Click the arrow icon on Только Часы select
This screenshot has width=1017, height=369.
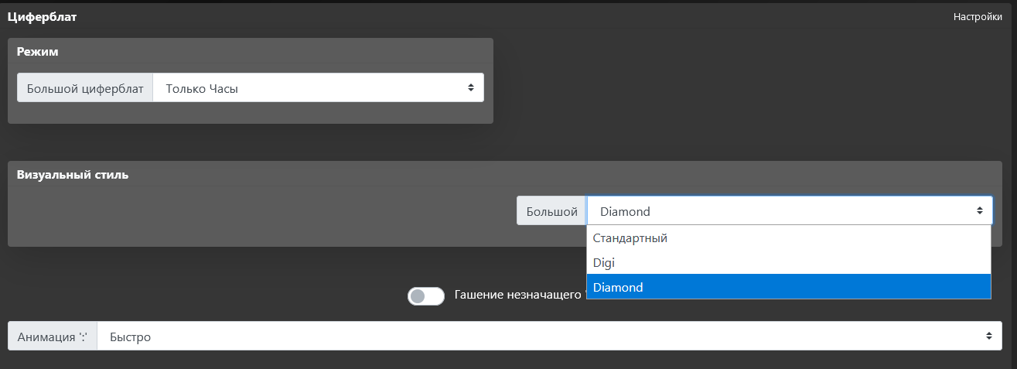click(x=470, y=88)
